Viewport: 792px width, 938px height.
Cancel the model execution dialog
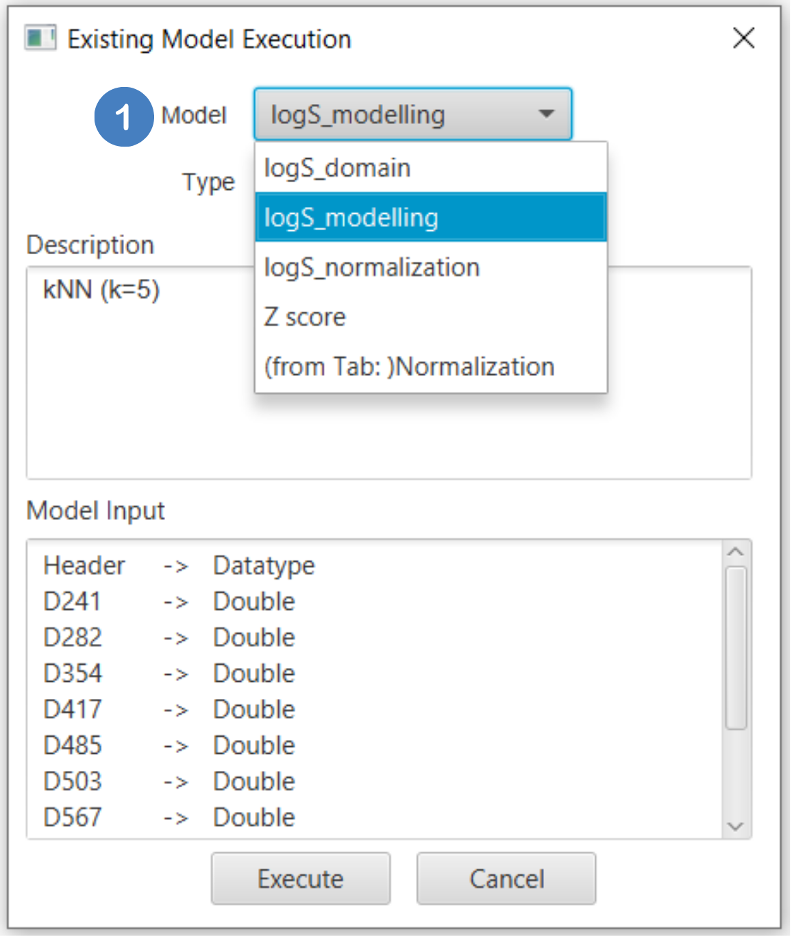[506, 878]
